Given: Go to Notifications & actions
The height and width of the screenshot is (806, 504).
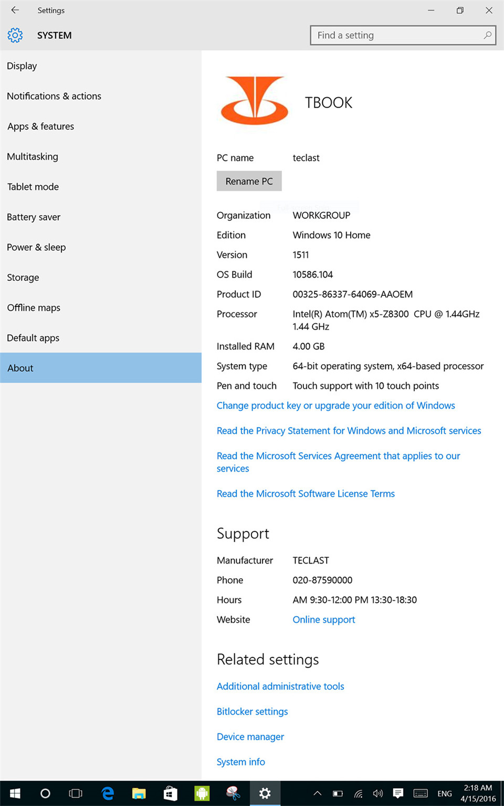Looking at the screenshot, I should coord(101,96).
